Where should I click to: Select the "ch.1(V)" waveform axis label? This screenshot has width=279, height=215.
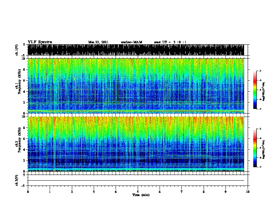click(x=17, y=50)
